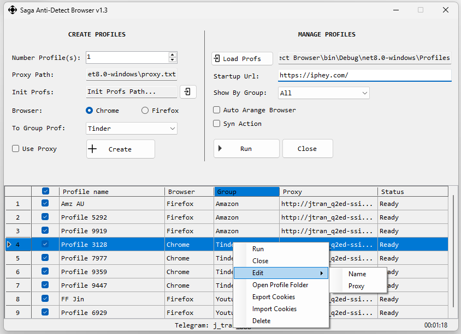The height and width of the screenshot is (334, 461).
Task: Pick Name in the Edit submenu
Action: [x=358, y=274]
